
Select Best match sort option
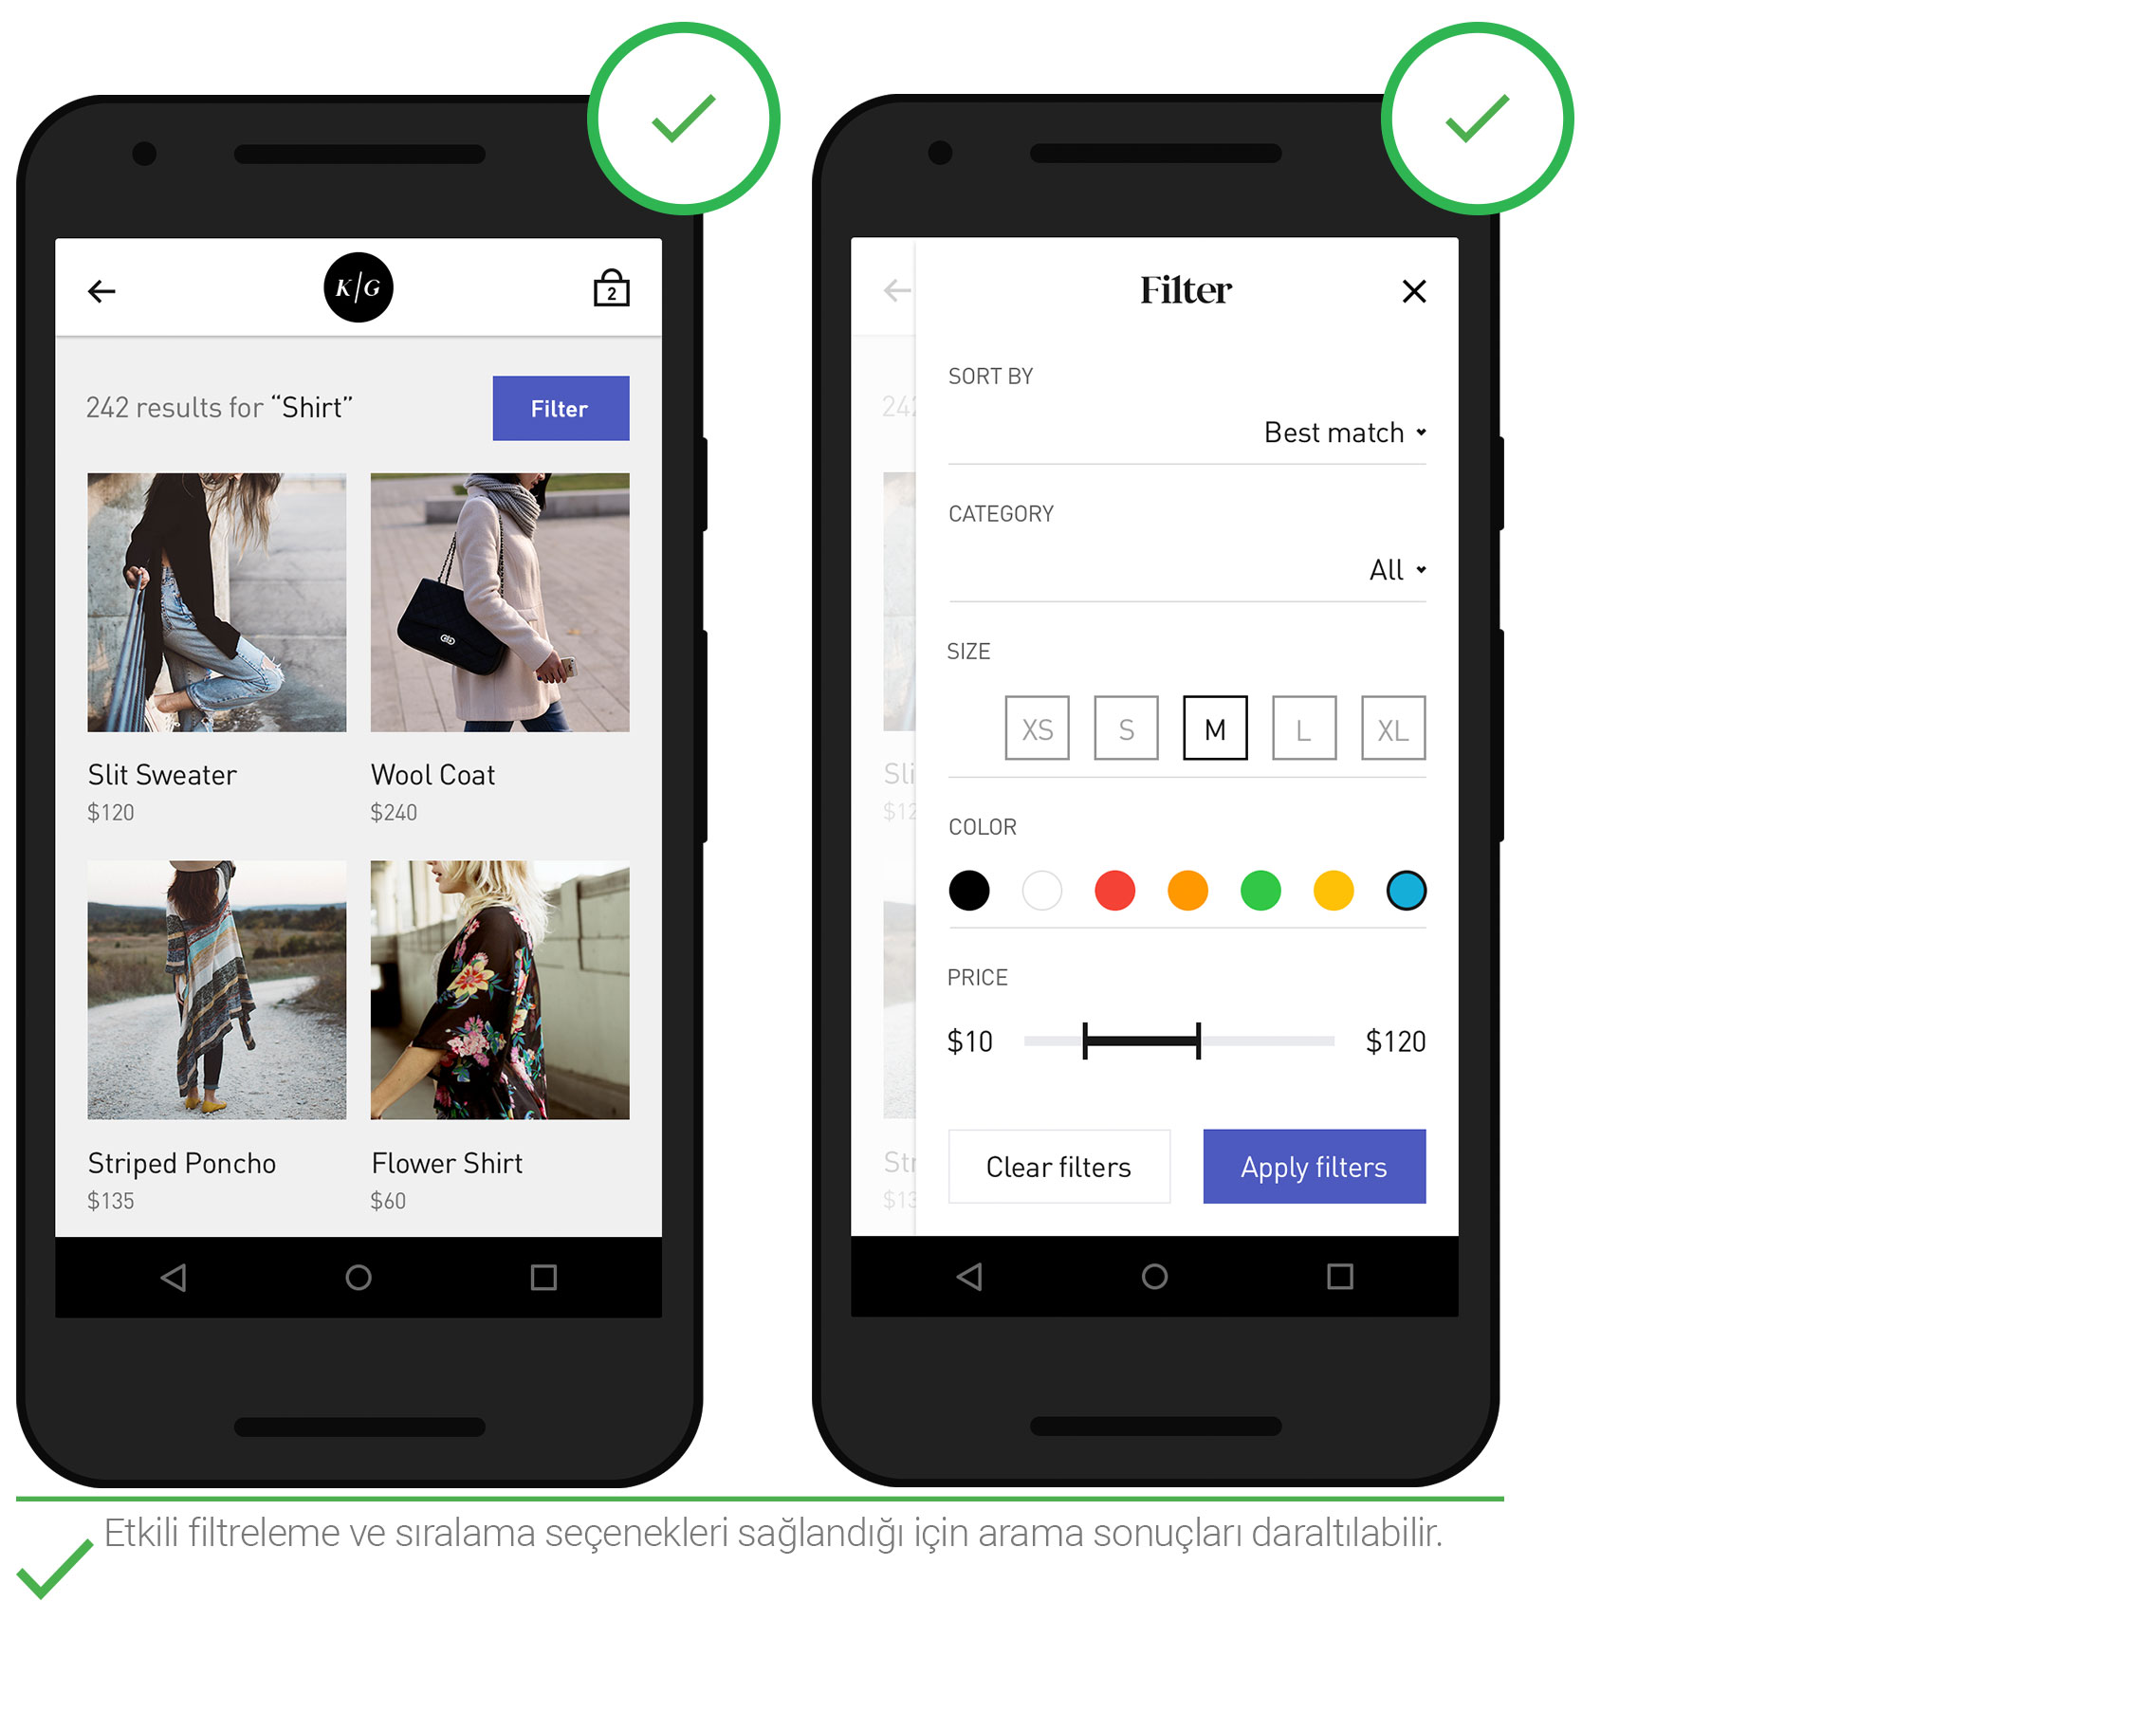coord(1335,433)
